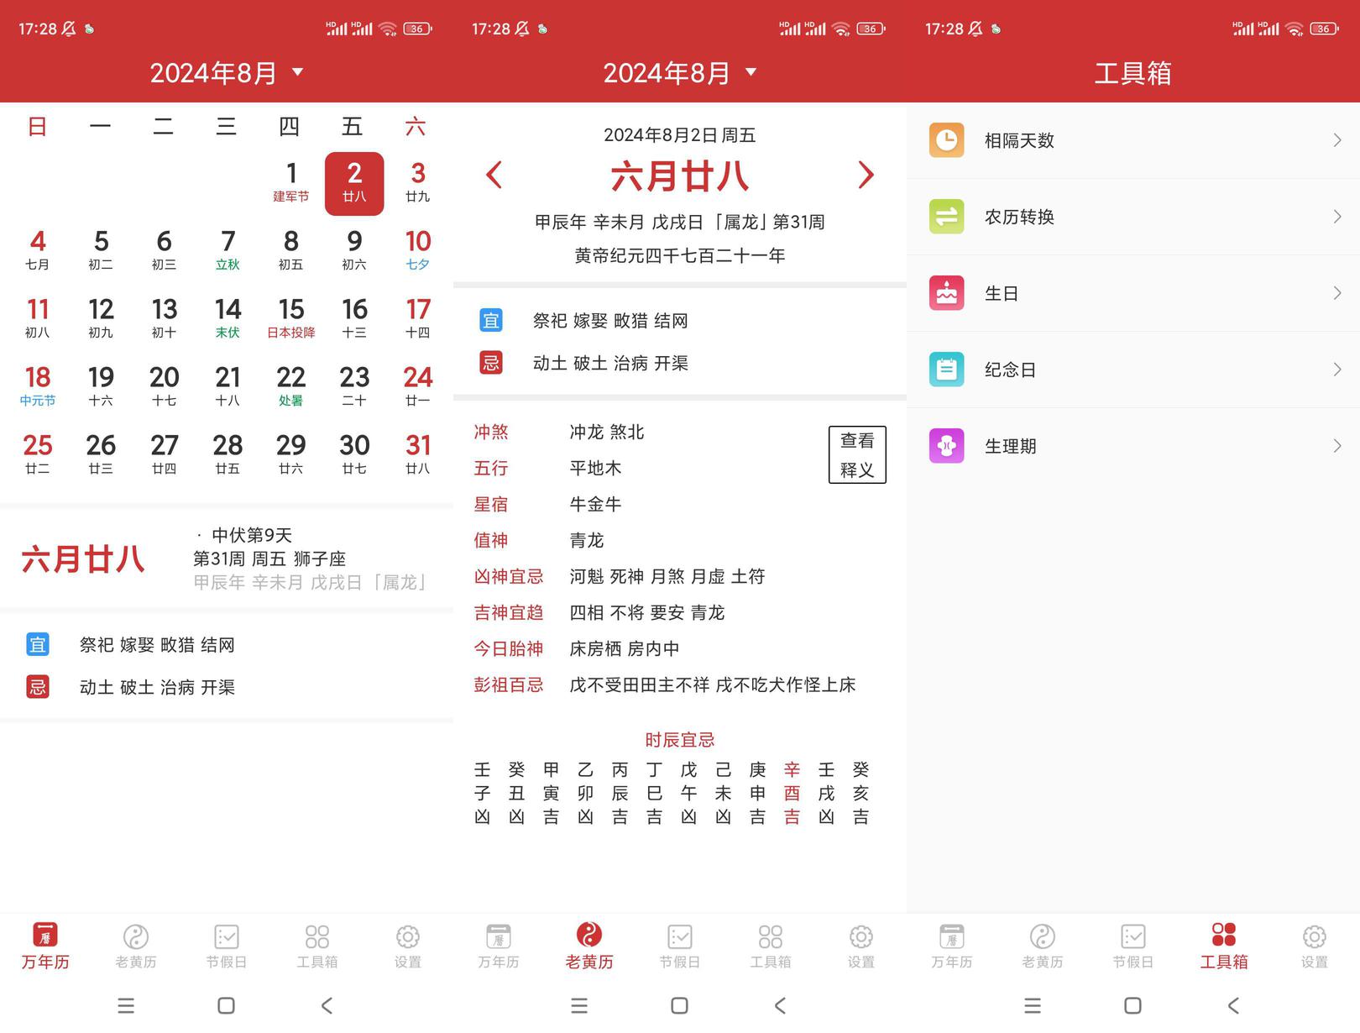Open 老黄历 tab in left panel

coord(136,946)
